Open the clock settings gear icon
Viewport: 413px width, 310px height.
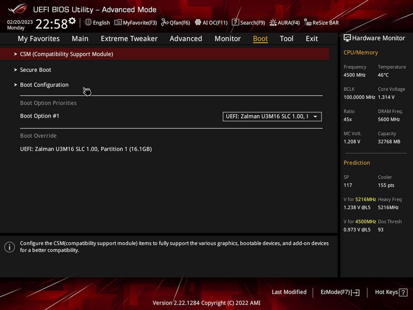(72, 21)
